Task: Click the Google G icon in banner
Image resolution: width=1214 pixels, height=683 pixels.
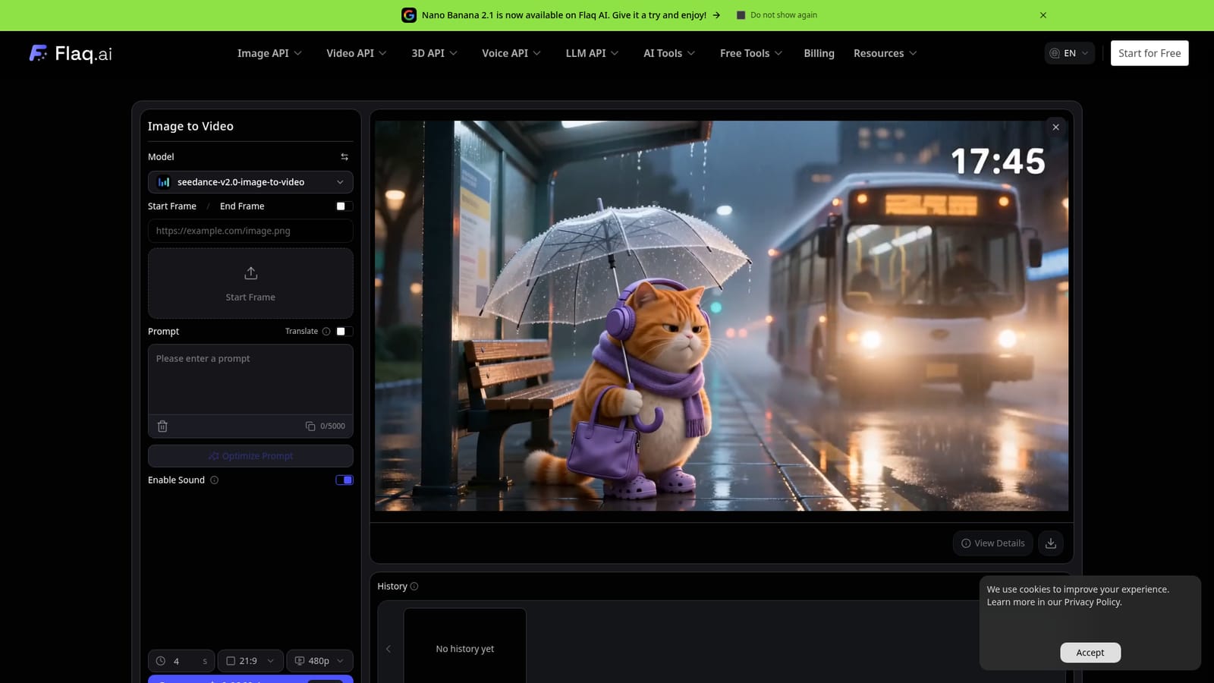Action: point(409,15)
